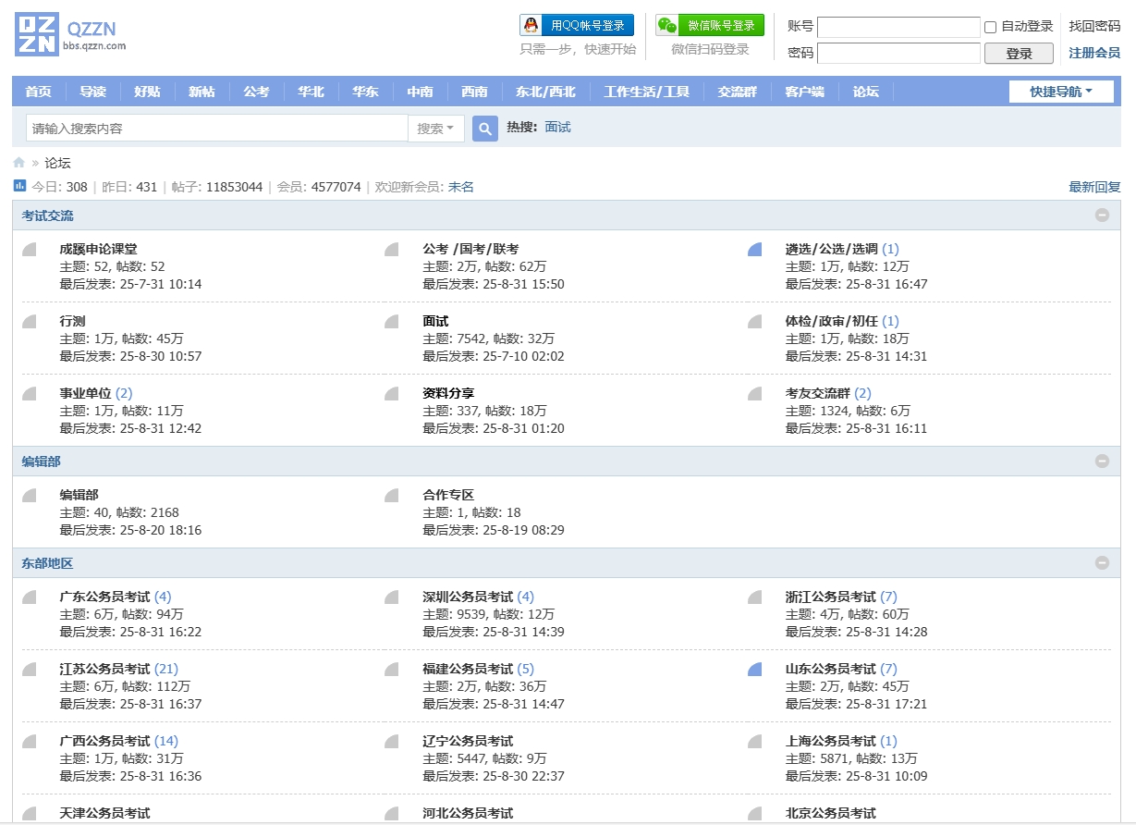Image resolution: width=1136 pixels, height=825 pixels.
Task: Click the blue icon beside 遴选/公选/选调
Action: click(756, 248)
